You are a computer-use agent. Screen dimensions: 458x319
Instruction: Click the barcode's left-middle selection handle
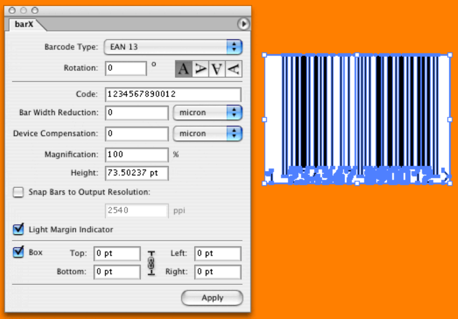265,120
